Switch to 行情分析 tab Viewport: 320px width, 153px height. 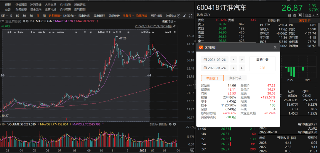(x=274, y=20)
